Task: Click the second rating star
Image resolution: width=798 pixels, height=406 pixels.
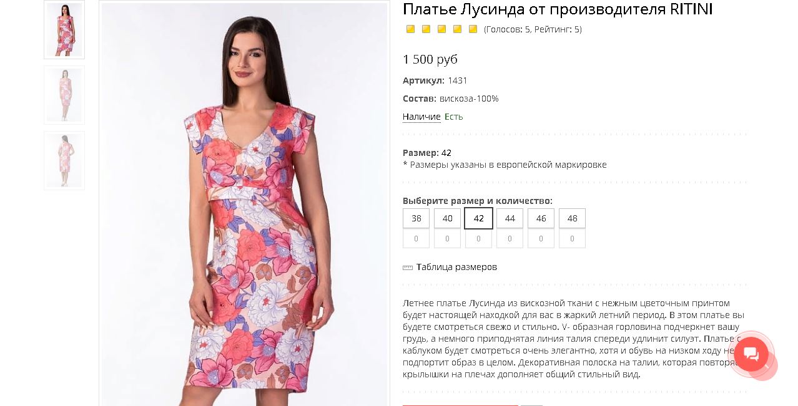Action: pyautogui.click(x=426, y=29)
